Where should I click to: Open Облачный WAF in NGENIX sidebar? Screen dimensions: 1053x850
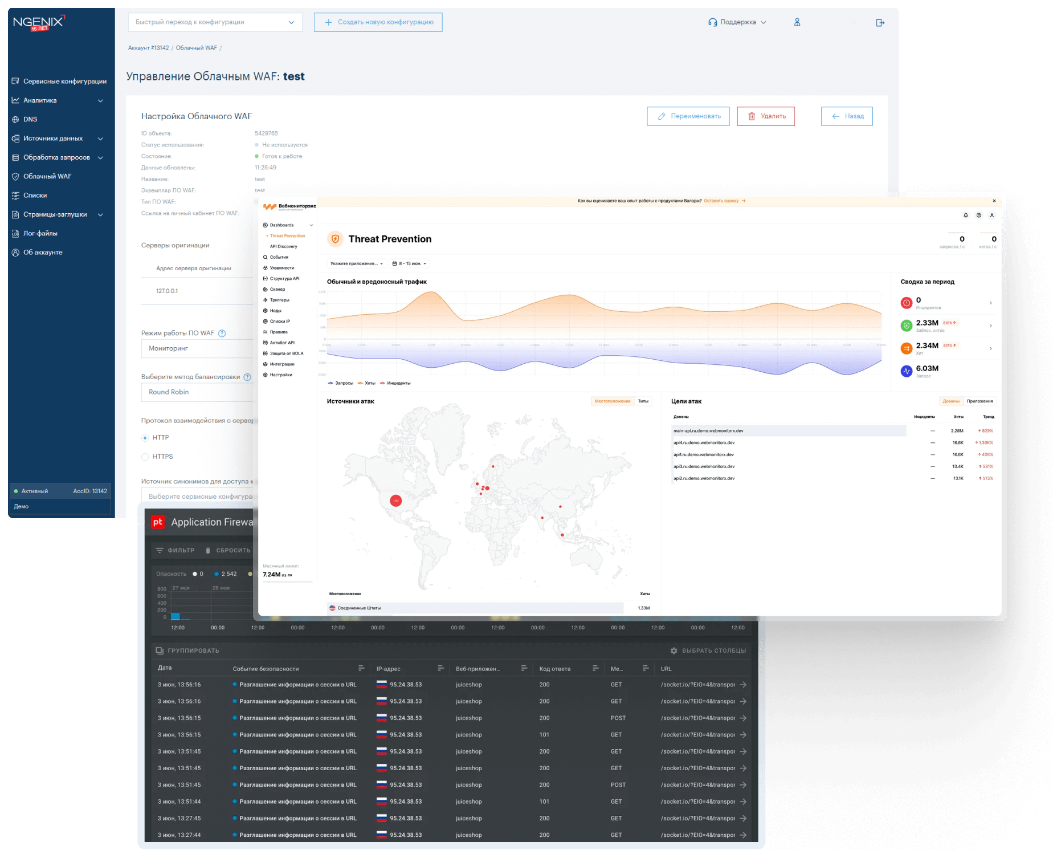[x=42, y=176]
